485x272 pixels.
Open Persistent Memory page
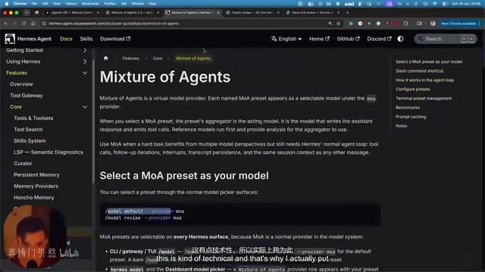(x=36, y=175)
